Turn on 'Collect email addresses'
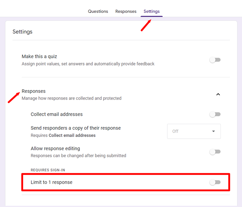Viewport: 242px width, 207px height. click(215, 114)
